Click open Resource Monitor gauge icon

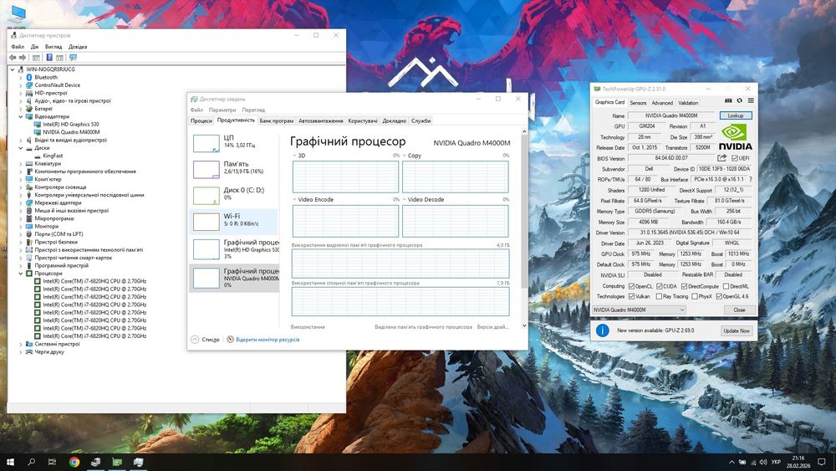(x=231, y=340)
